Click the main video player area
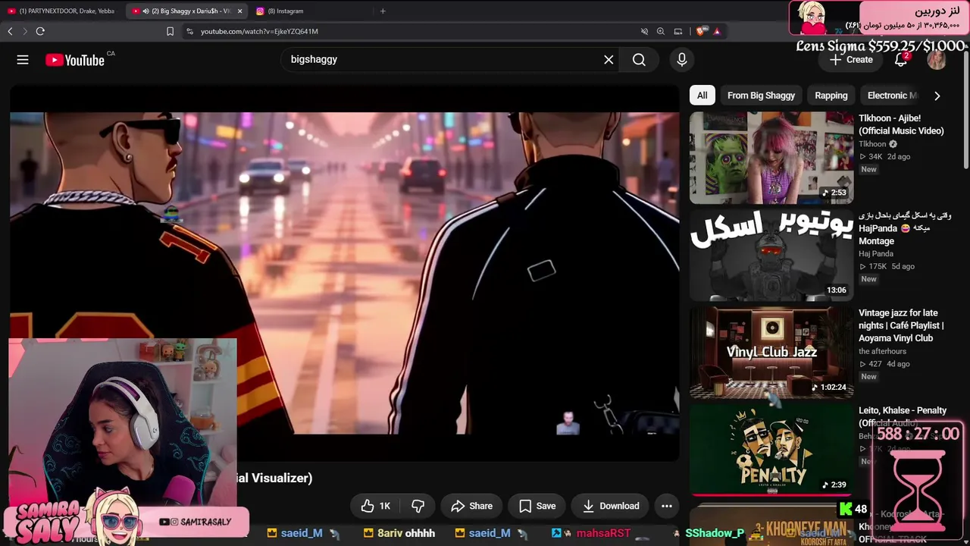This screenshot has width=970, height=546. tap(345, 273)
